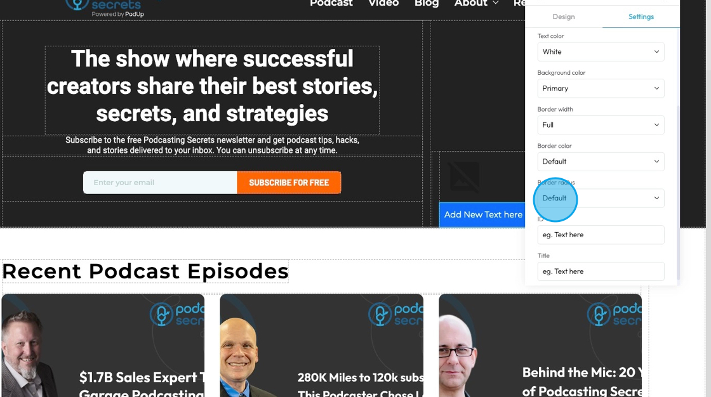Click the ID text input field

(601, 235)
